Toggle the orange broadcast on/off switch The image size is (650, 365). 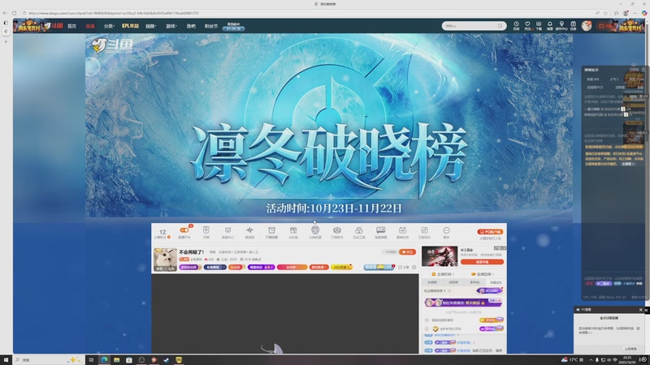point(184,230)
